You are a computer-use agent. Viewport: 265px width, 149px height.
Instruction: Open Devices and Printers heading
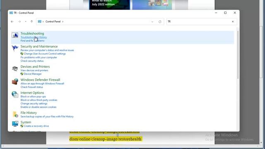(35, 67)
